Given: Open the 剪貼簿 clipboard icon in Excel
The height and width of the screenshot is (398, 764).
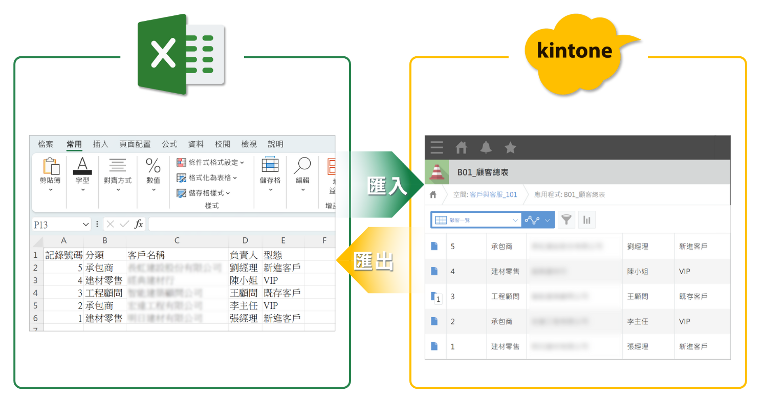Looking at the screenshot, I should (51, 166).
